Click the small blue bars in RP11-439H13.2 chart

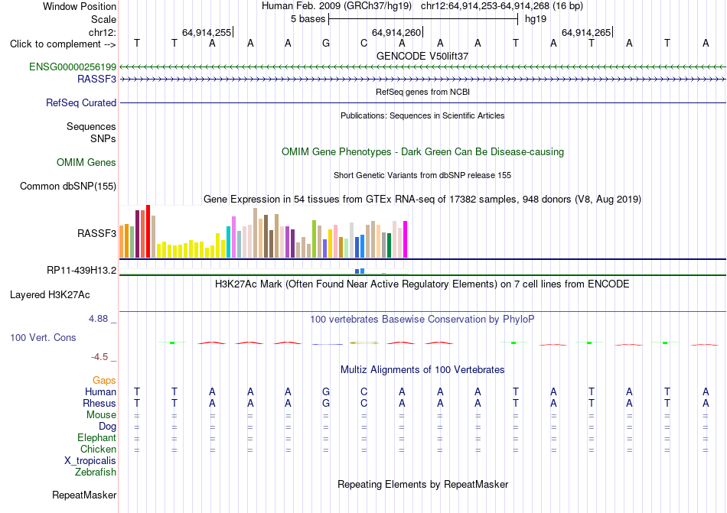360,271
